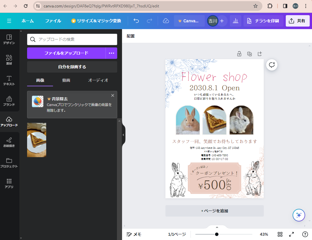Click the ファイルをアップロード button
312x240 pixels.
(x=66, y=53)
